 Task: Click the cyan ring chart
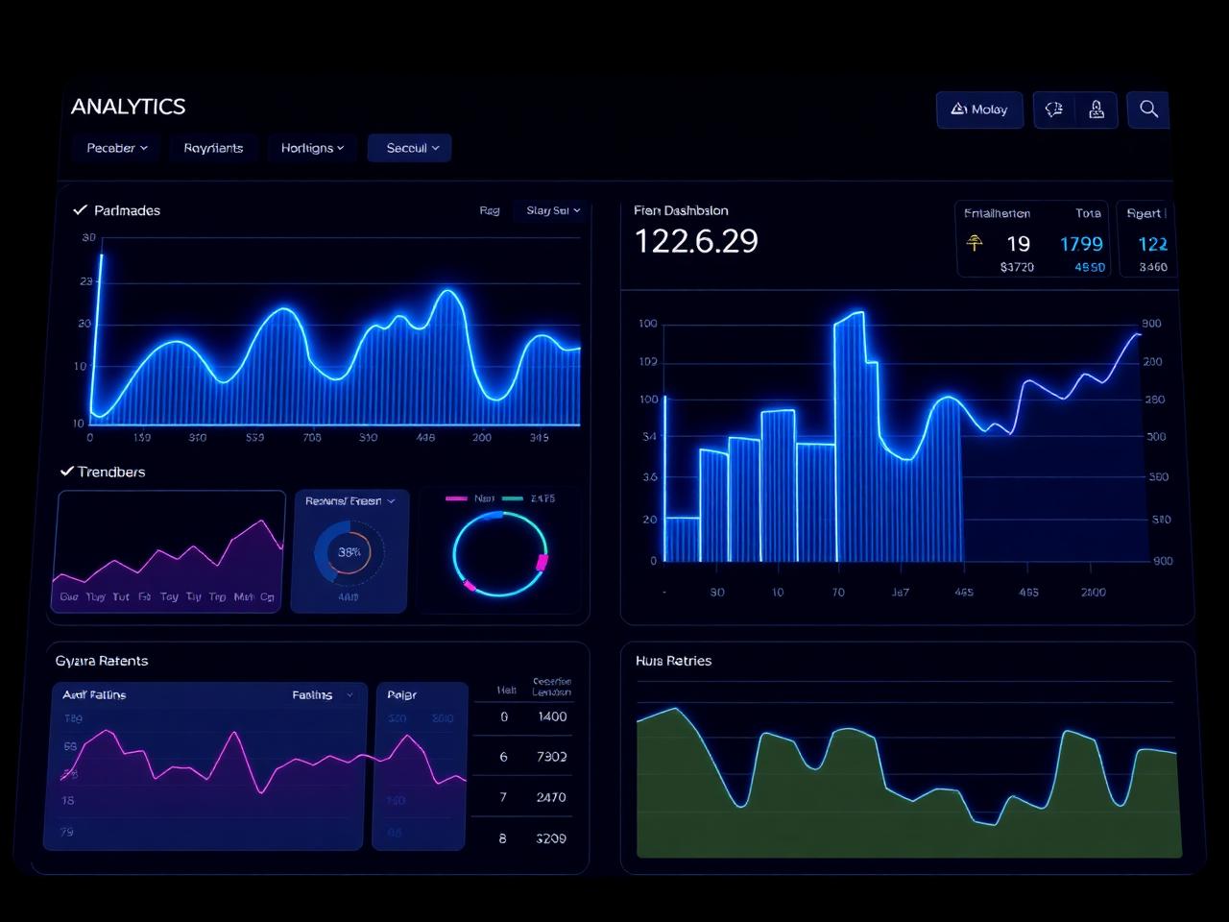pyautogui.click(x=500, y=554)
